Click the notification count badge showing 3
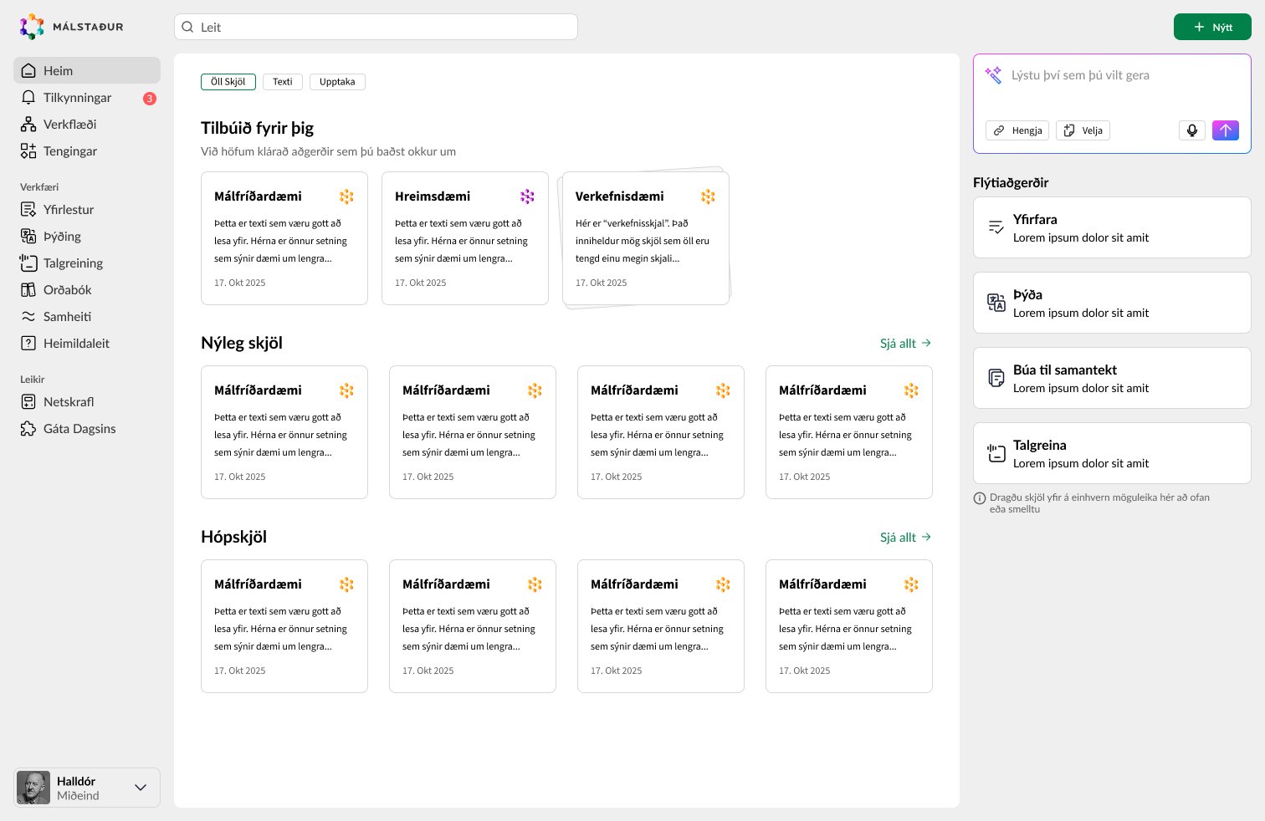Screen dimensions: 1265x821 click(150, 99)
